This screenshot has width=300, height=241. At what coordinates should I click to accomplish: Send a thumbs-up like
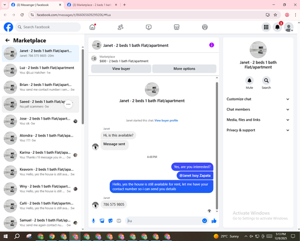pyautogui.click(x=214, y=221)
